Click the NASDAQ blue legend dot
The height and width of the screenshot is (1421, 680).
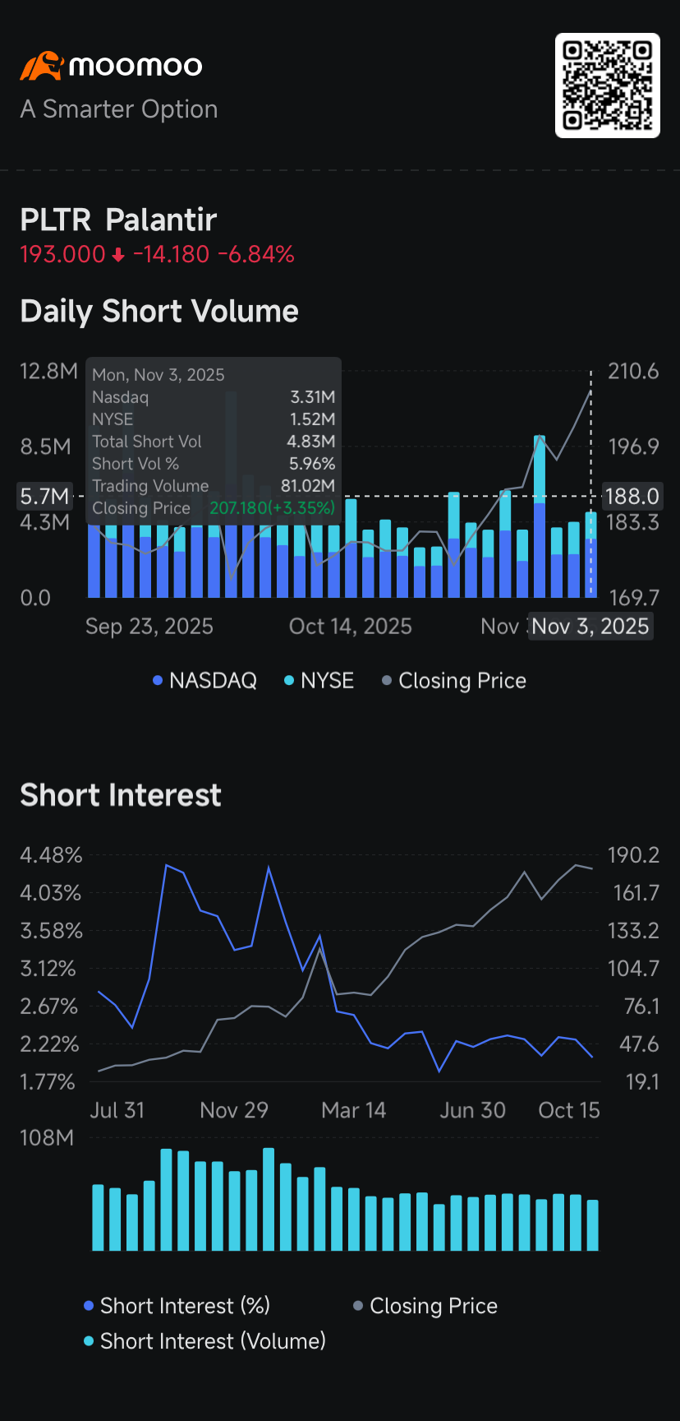tap(158, 681)
